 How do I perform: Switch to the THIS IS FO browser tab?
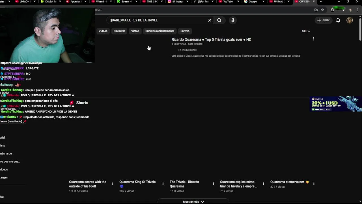152,1
